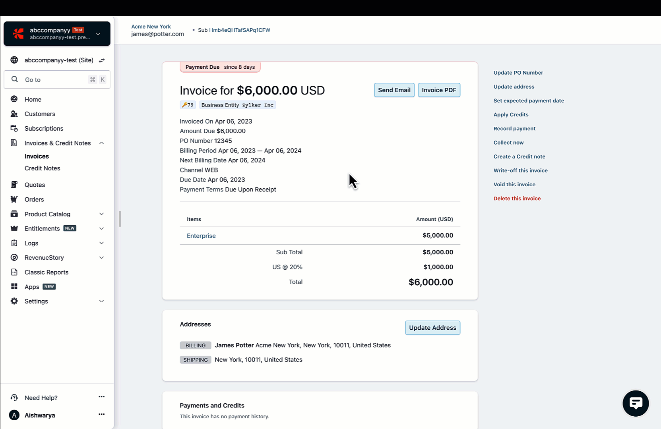Expand the Settings menu chevron
The height and width of the screenshot is (429, 661).
(x=101, y=301)
